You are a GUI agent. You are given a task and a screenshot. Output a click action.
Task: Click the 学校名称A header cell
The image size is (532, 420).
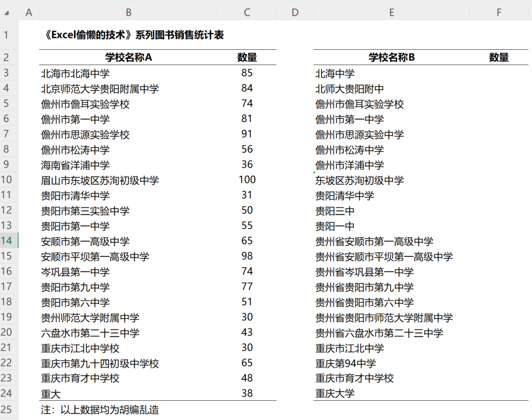(x=128, y=57)
